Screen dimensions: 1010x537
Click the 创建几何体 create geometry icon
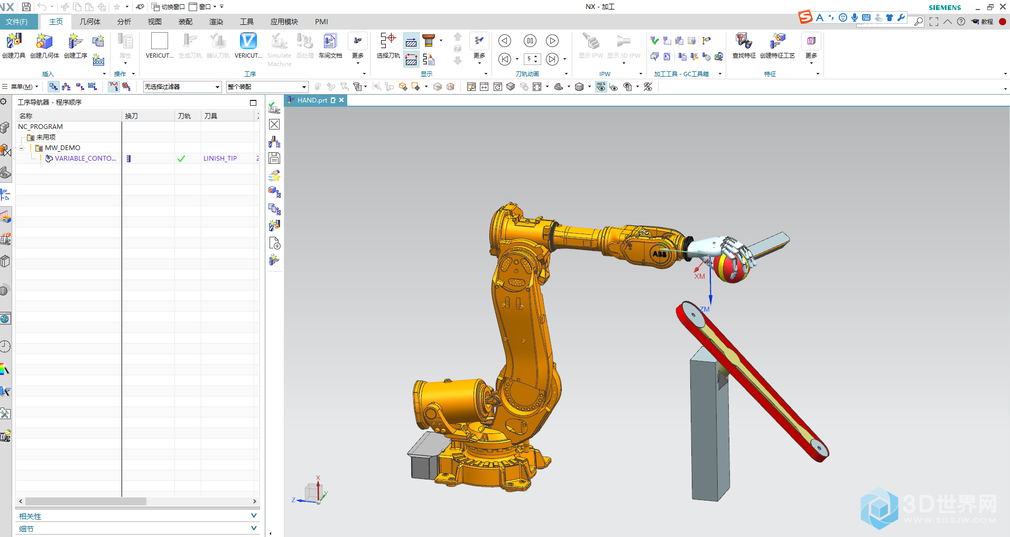(x=44, y=45)
